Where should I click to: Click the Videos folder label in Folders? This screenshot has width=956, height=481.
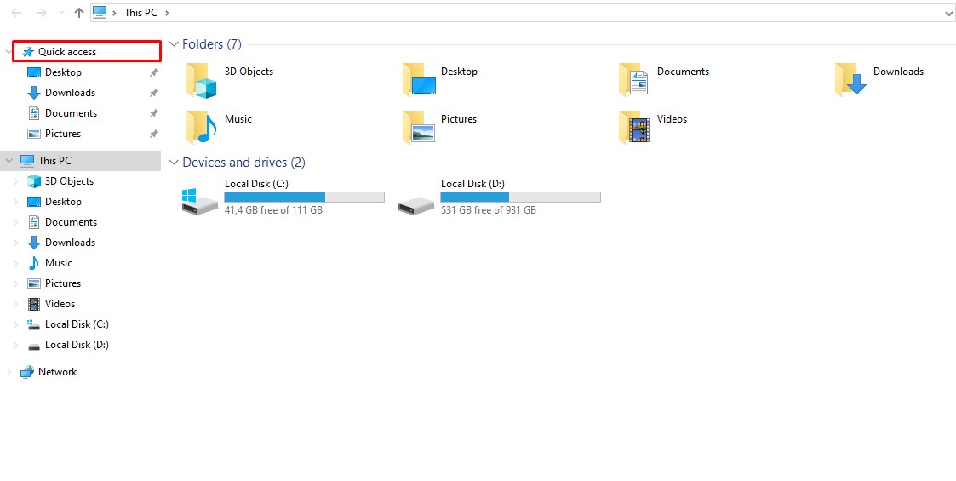672,119
